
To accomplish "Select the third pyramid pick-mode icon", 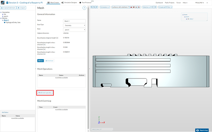I will click(x=136, y=7).
